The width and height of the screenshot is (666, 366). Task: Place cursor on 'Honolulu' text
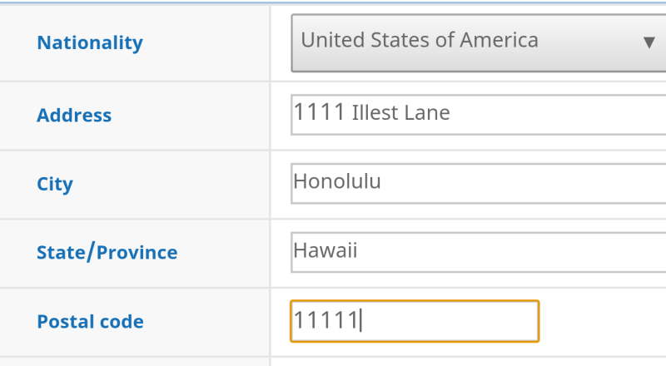pos(337,181)
